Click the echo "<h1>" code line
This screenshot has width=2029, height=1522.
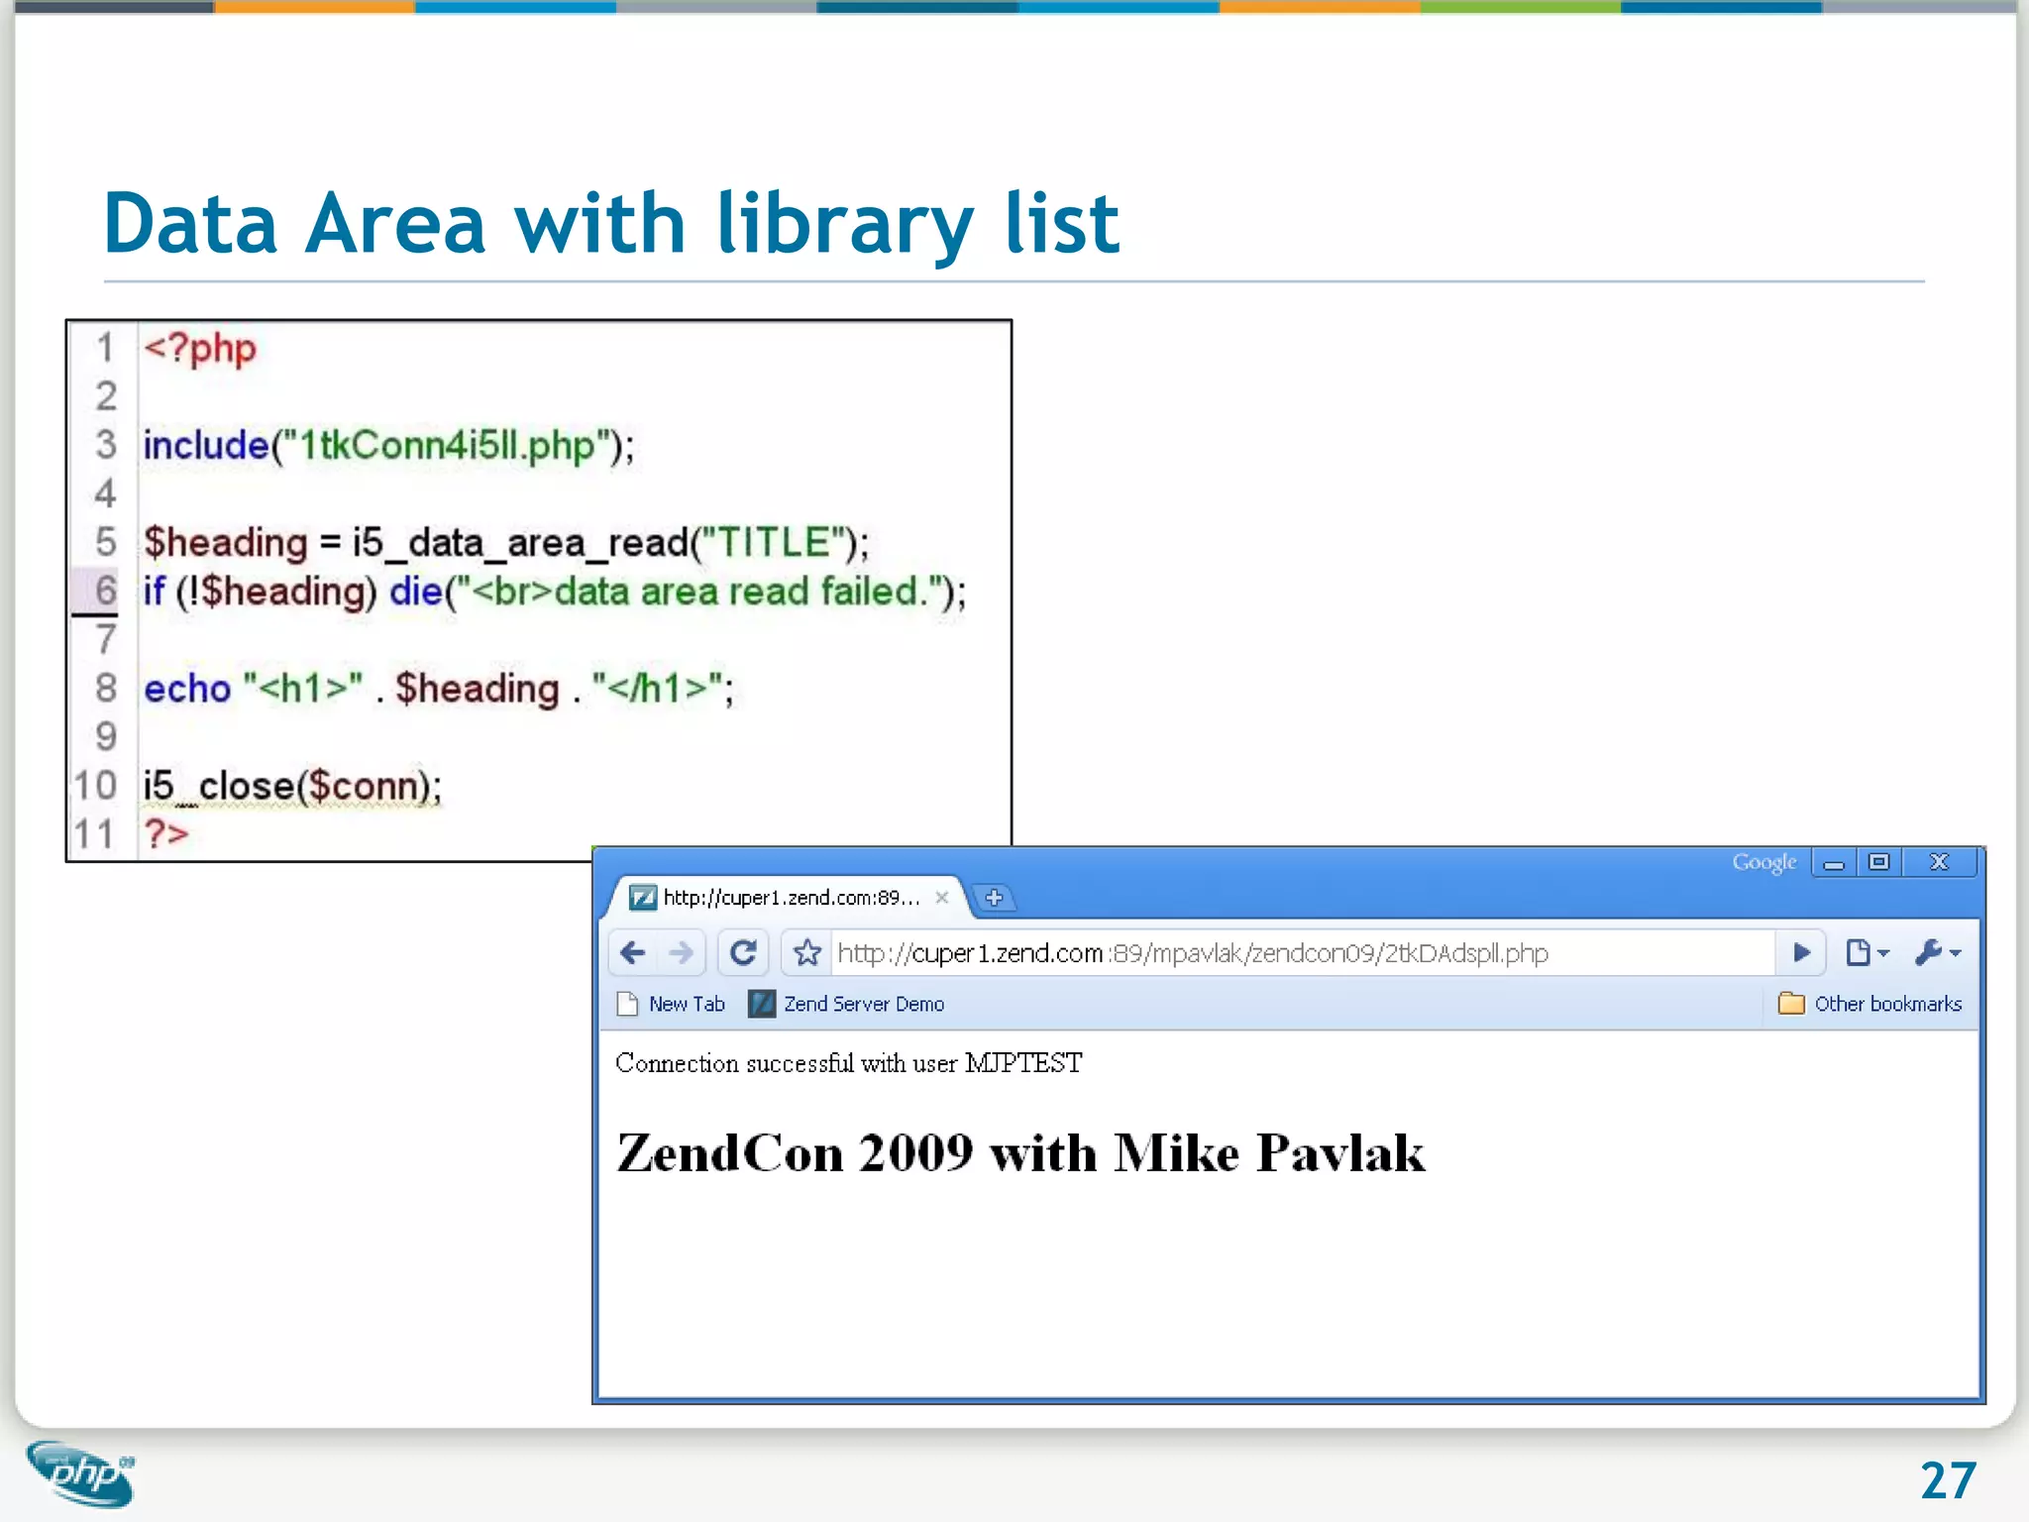[439, 688]
